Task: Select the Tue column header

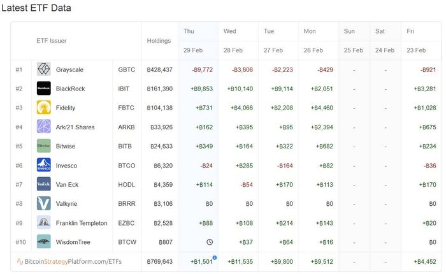Action: (269, 31)
